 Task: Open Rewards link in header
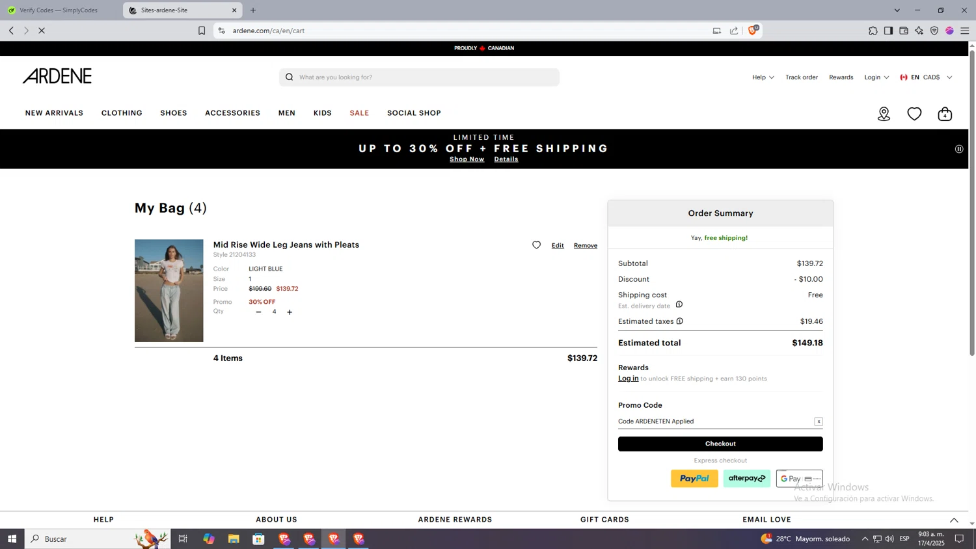click(841, 77)
